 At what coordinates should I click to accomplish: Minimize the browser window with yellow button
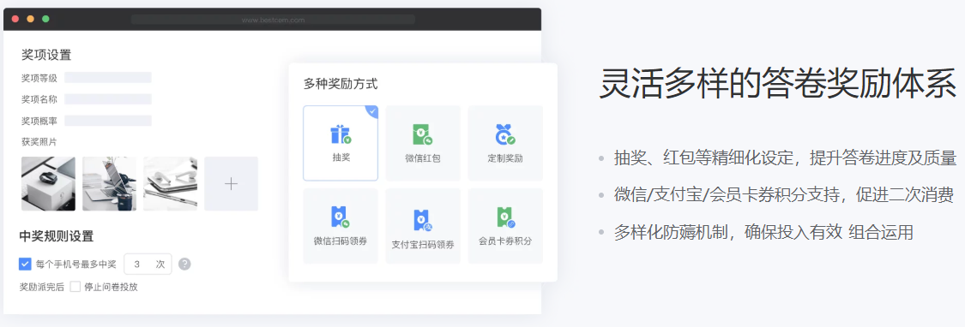(x=30, y=19)
